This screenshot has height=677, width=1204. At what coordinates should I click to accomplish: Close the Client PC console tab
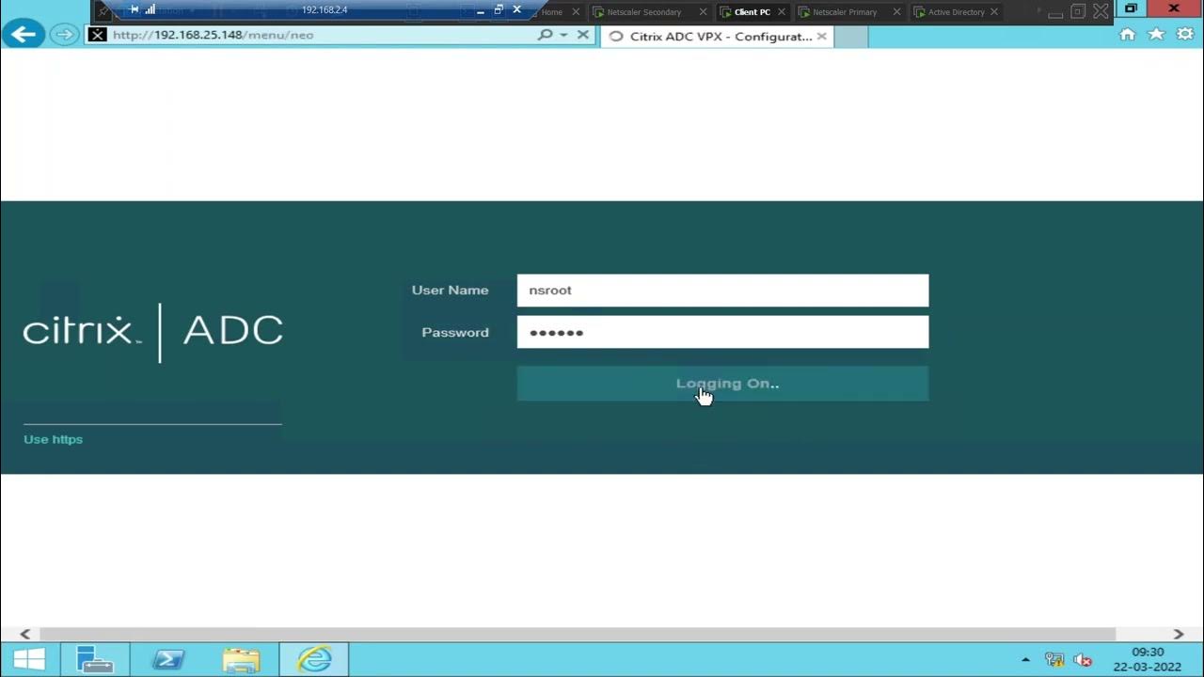coord(781,12)
